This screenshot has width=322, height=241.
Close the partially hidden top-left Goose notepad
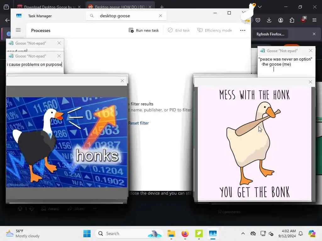point(59,43)
